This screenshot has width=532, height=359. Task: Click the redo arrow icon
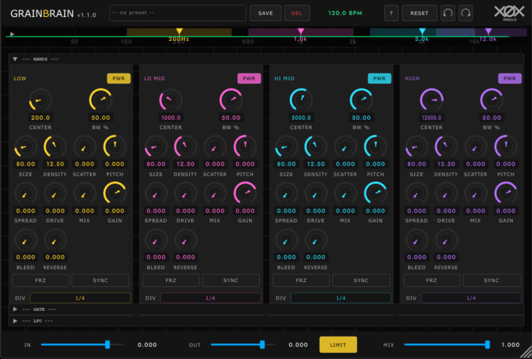[x=465, y=13]
